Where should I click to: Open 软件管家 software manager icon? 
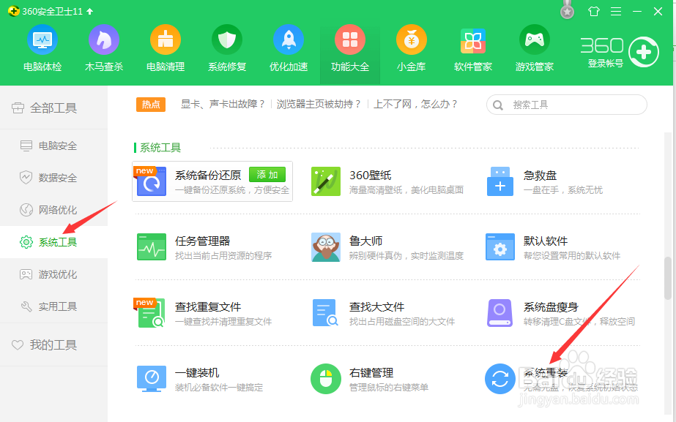click(473, 40)
